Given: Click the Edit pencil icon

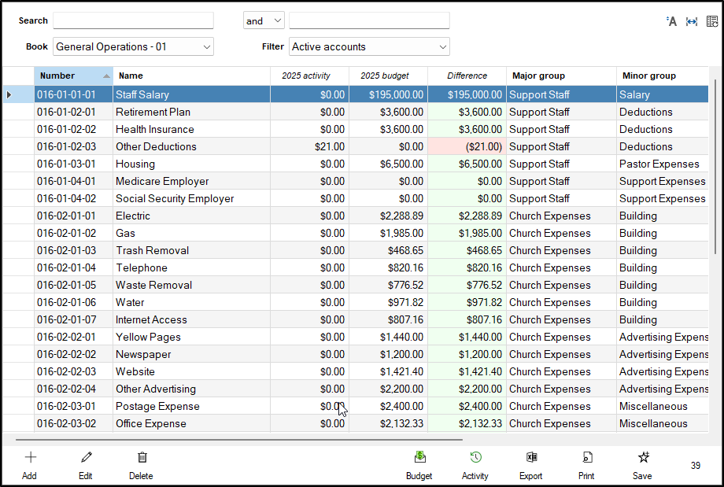Looking at the screenshot, I should point(86,458).
